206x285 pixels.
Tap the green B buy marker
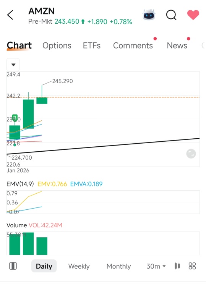tap(15, 117)
